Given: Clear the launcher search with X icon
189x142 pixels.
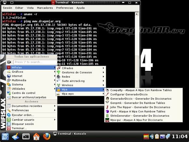Looking at the screenshot, I should (x=9, y=62).
